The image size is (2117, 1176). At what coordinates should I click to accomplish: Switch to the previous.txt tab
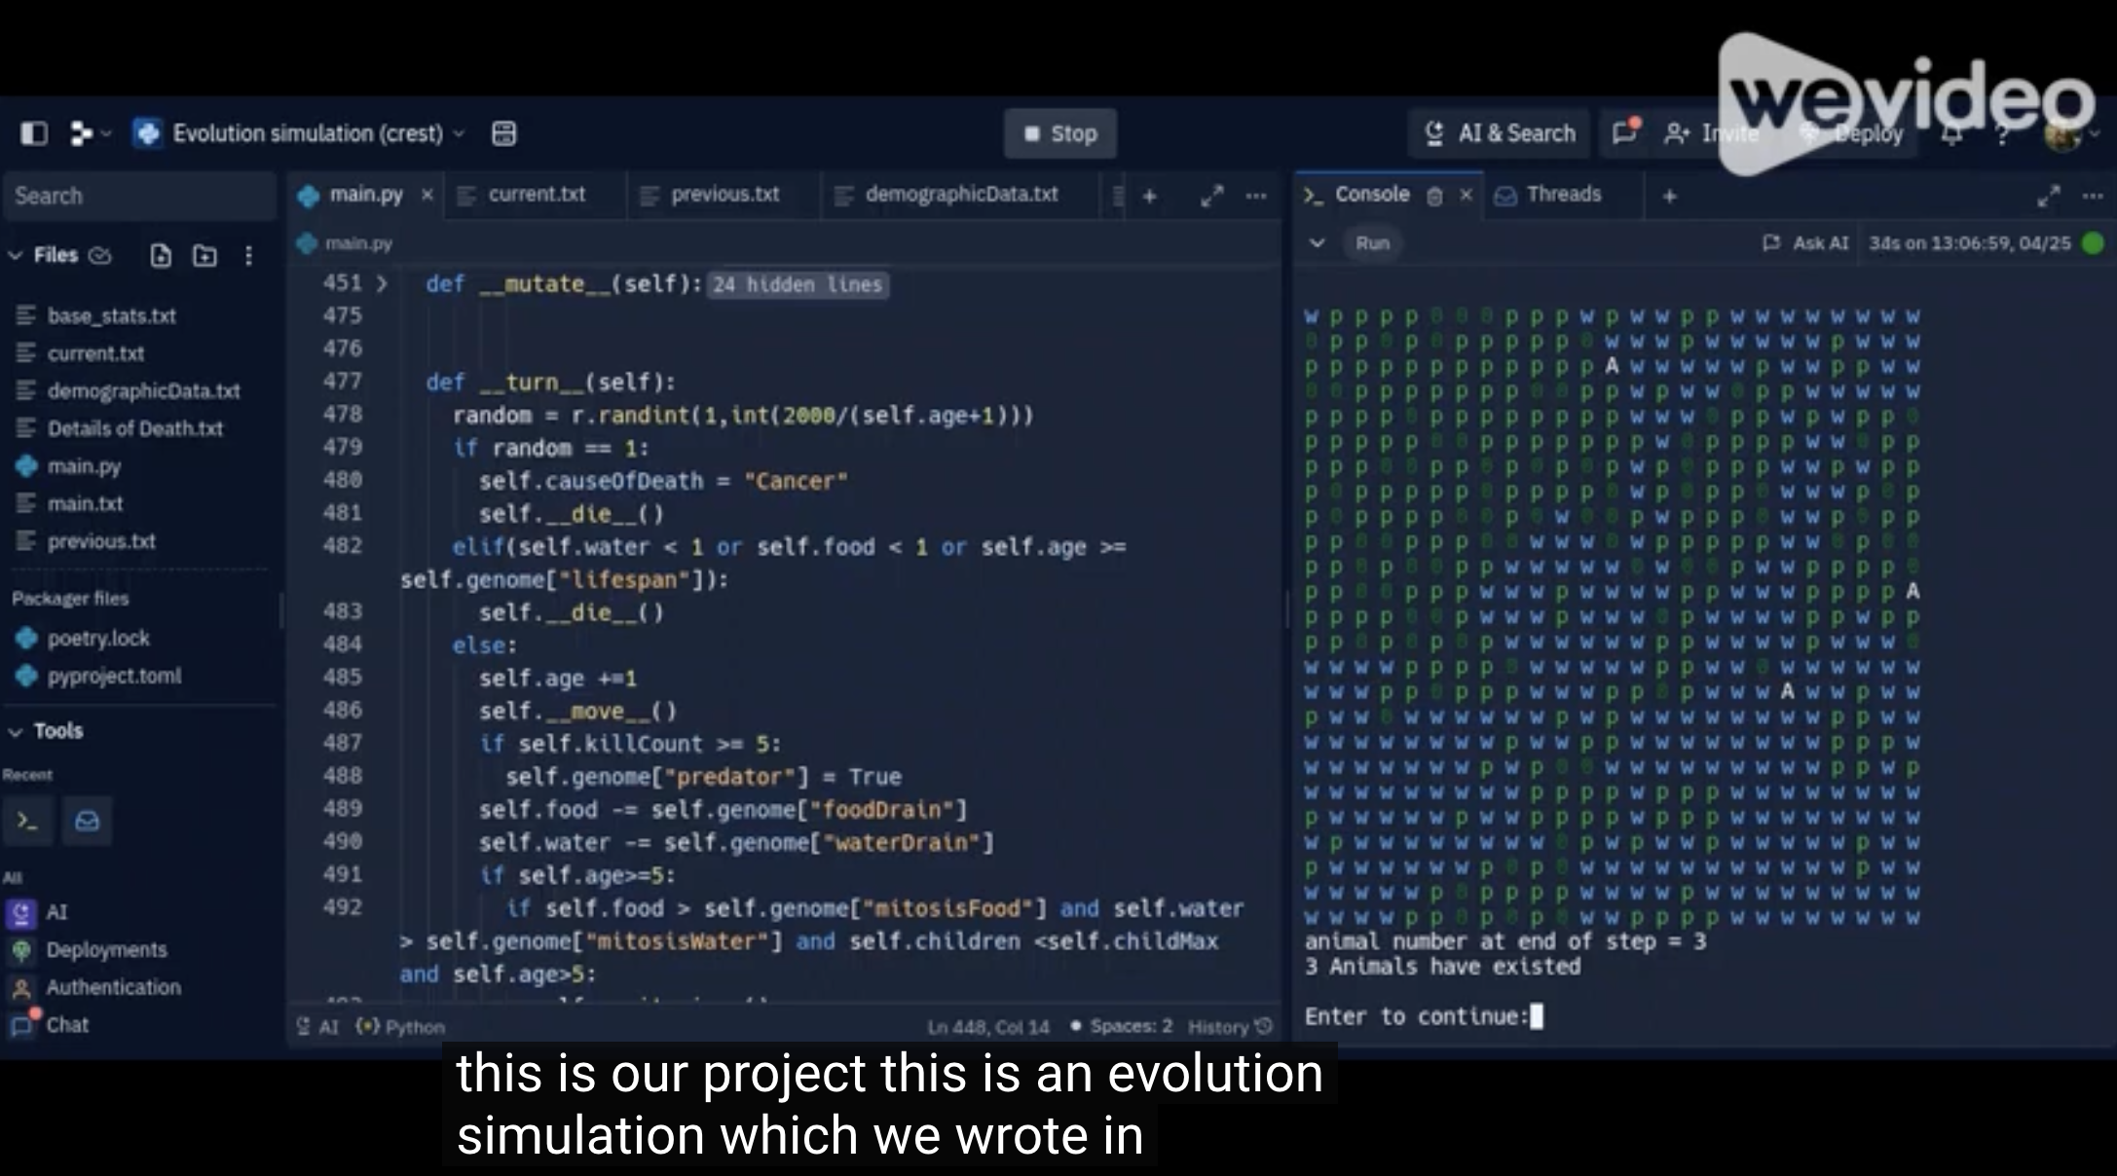pyautogui.click(x=724, y=195)
